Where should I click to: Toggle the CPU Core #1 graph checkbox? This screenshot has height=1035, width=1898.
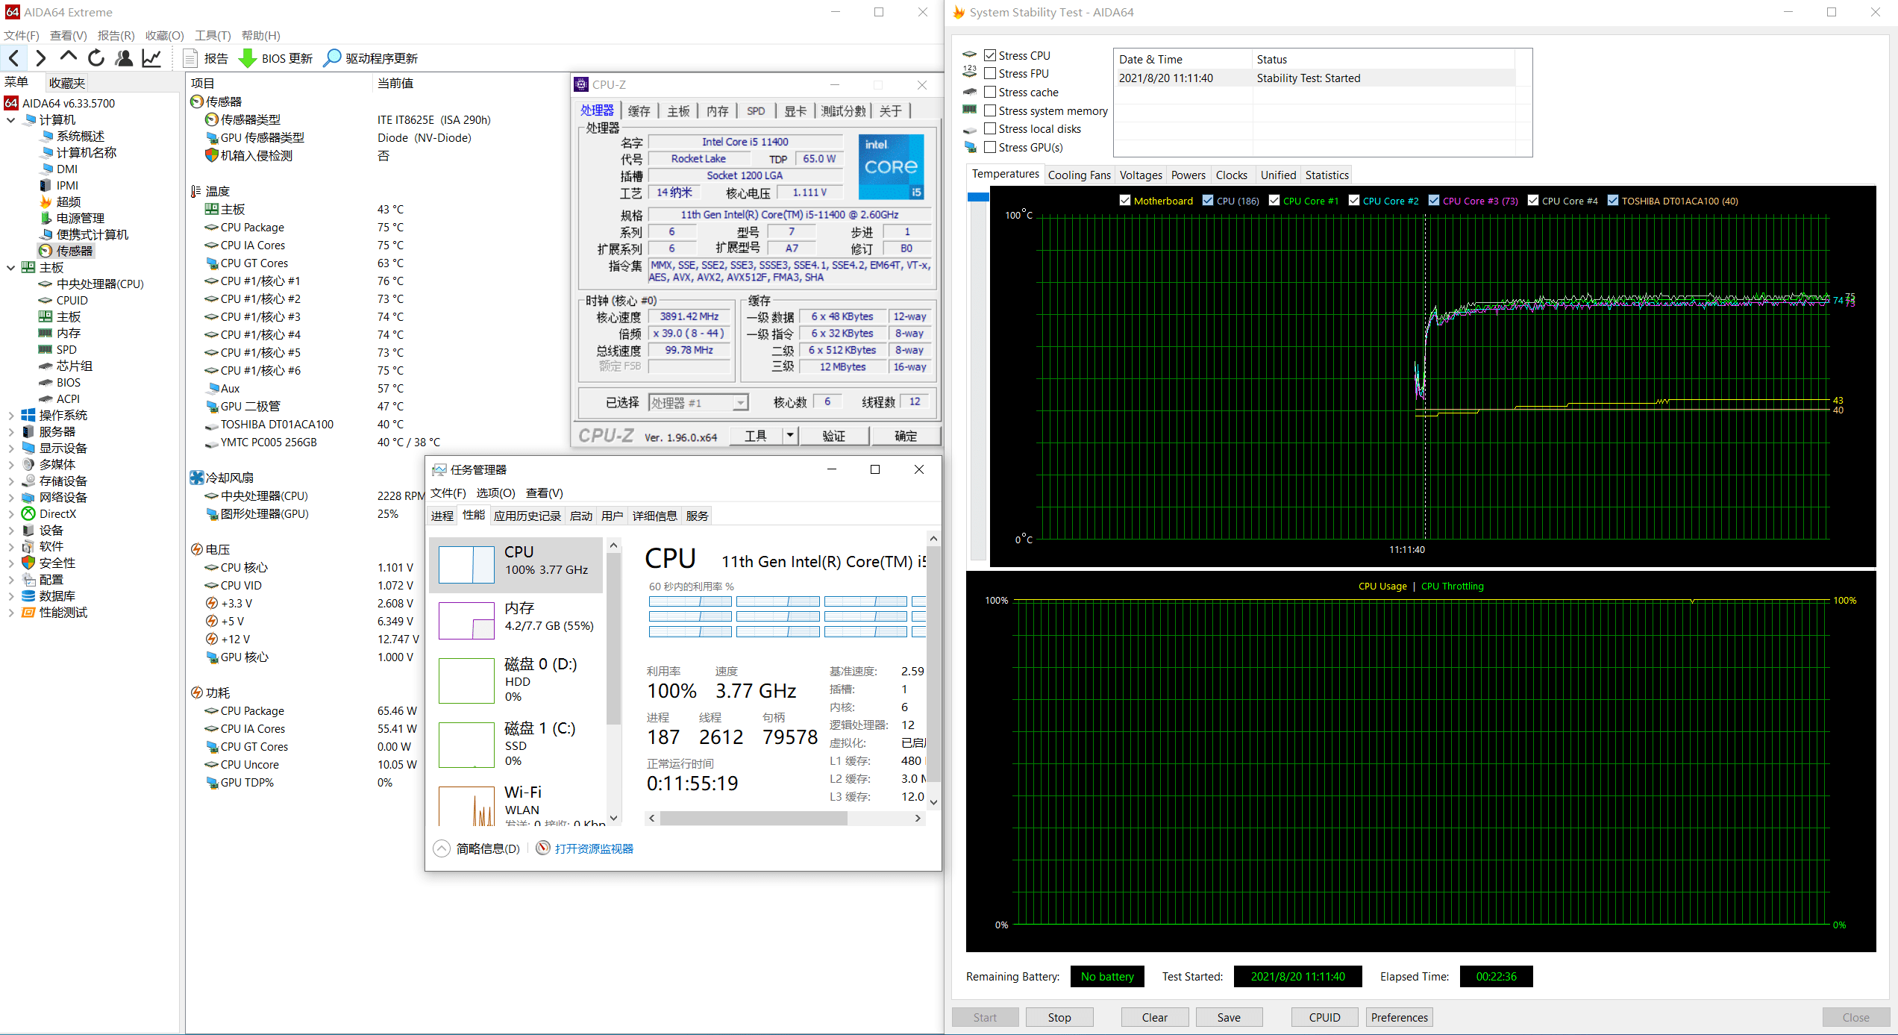pyautogui.click(x=1274, y=201)
